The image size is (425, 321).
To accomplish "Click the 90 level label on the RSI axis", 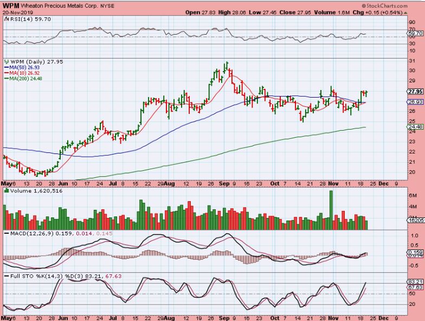I will (x=412, y=22).
